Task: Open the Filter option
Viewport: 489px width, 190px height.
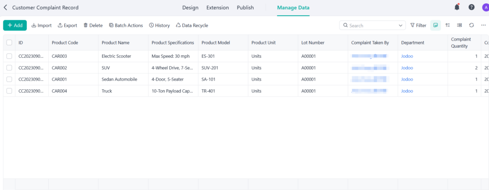Action: 418,25
